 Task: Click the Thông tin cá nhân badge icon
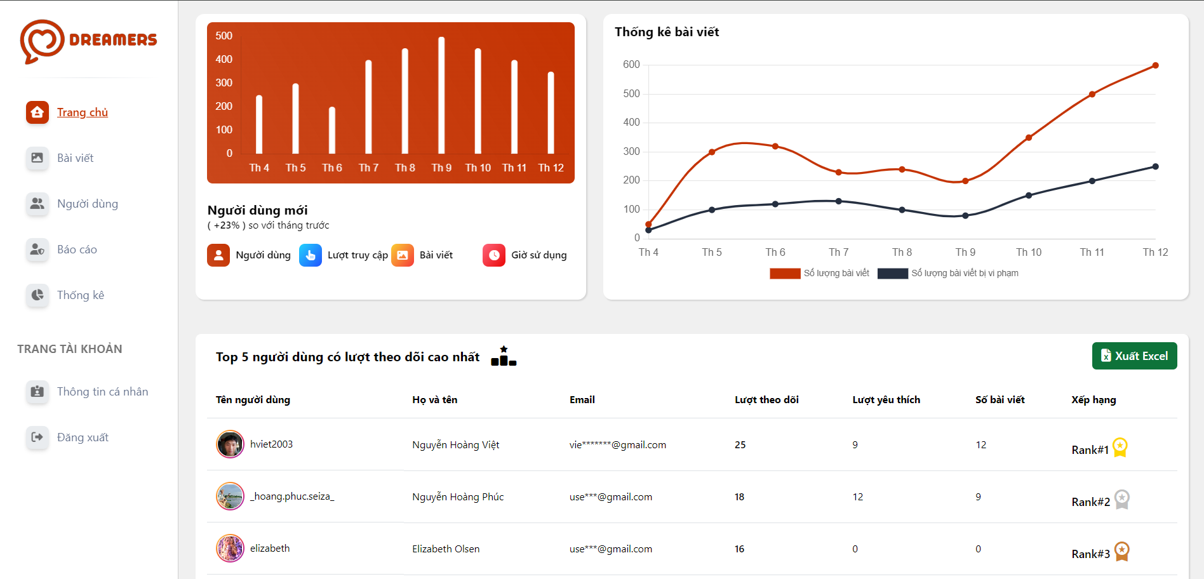click(x=37, y=392)
